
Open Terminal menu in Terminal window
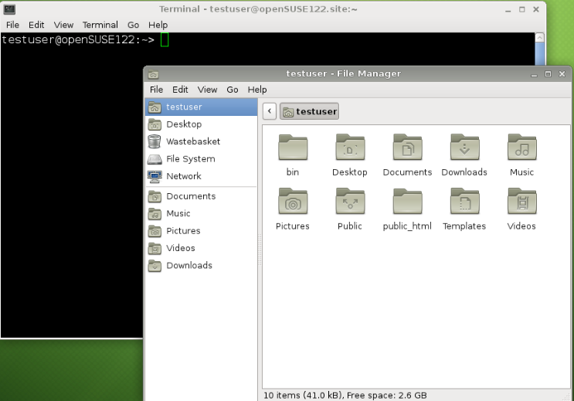tap(100, 25)
